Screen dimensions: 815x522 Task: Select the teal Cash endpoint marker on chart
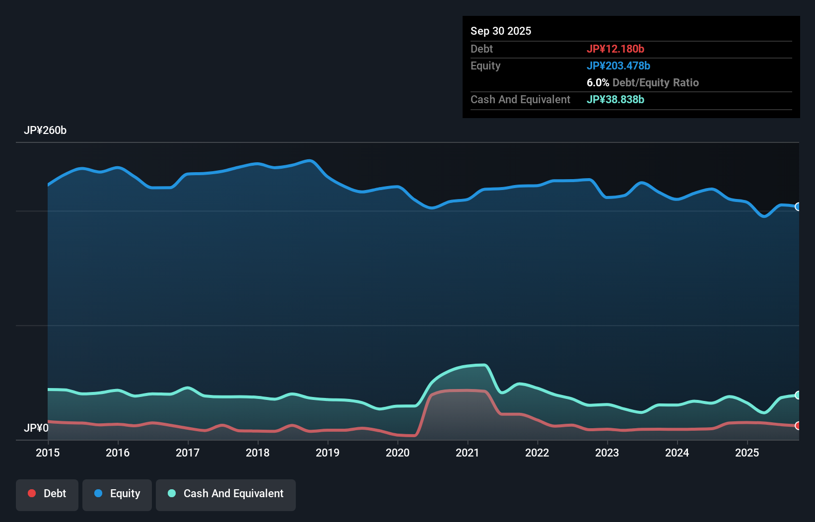(x=798, y=395)
